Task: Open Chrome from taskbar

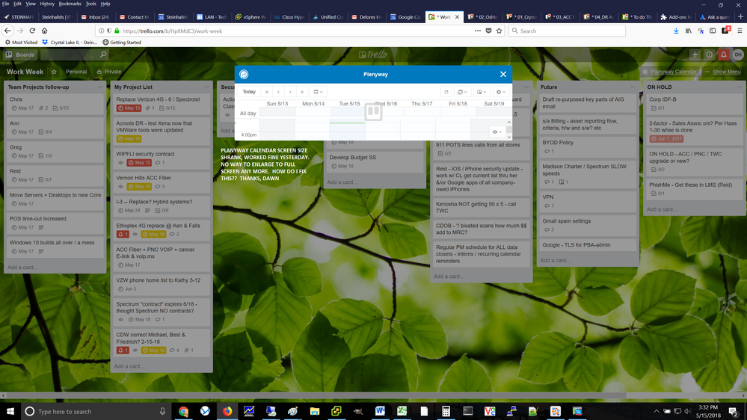Action: coord(183,412)
